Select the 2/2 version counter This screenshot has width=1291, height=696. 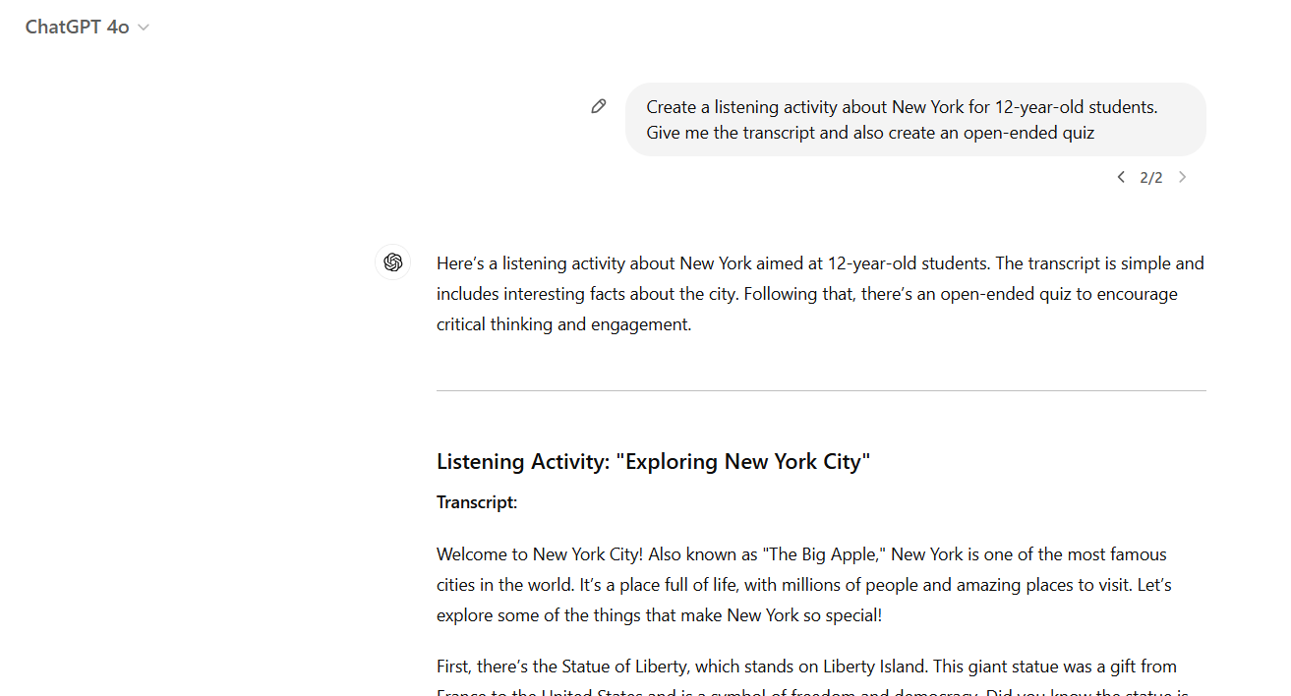1151,177
